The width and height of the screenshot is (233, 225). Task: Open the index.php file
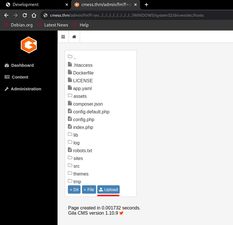click(83, 127)
